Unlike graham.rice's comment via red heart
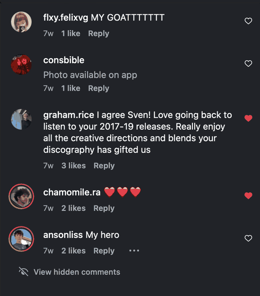 point(248,118)
